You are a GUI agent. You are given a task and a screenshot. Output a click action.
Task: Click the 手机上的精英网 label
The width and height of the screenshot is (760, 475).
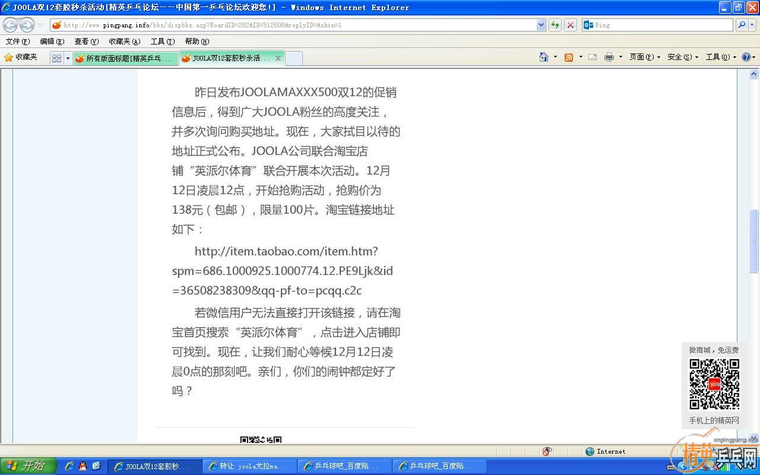point(714,420)
